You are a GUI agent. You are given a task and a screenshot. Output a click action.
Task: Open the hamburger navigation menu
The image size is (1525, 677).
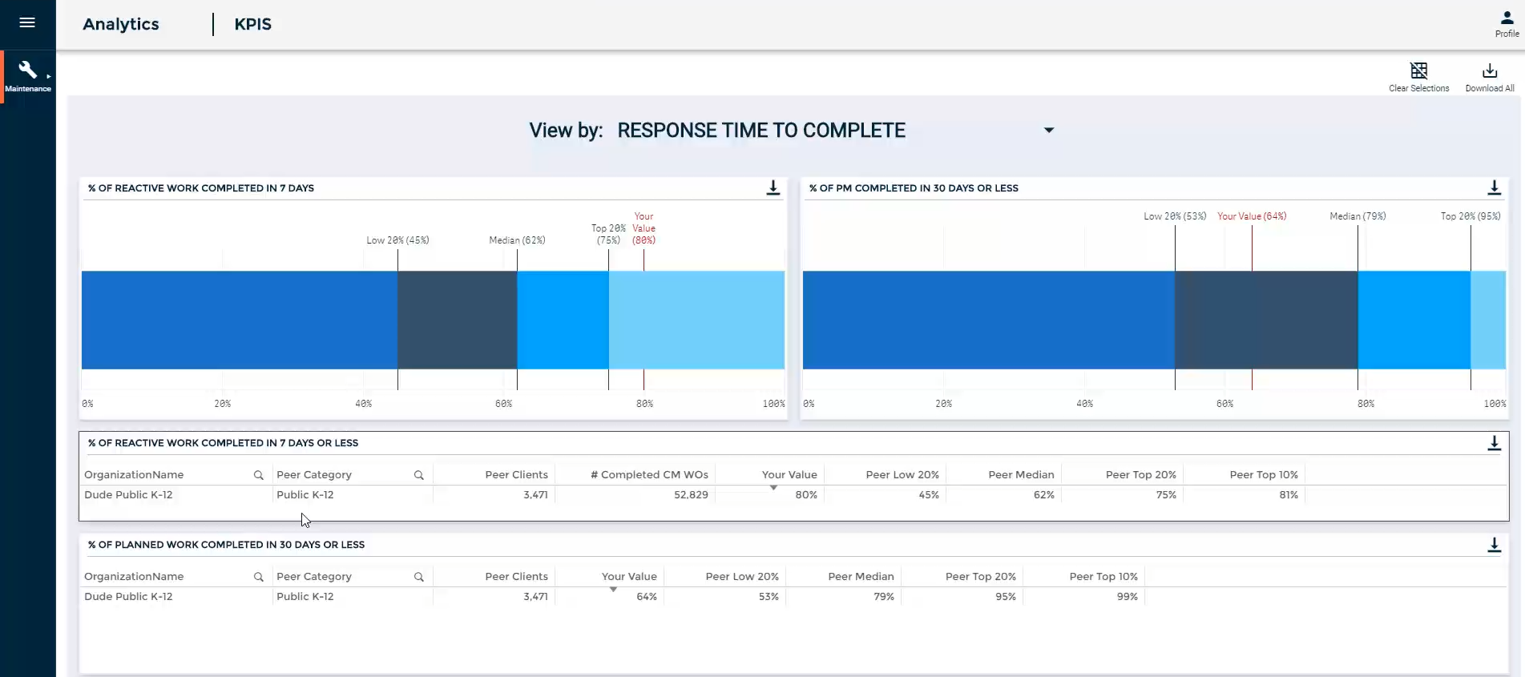point(27,22)
